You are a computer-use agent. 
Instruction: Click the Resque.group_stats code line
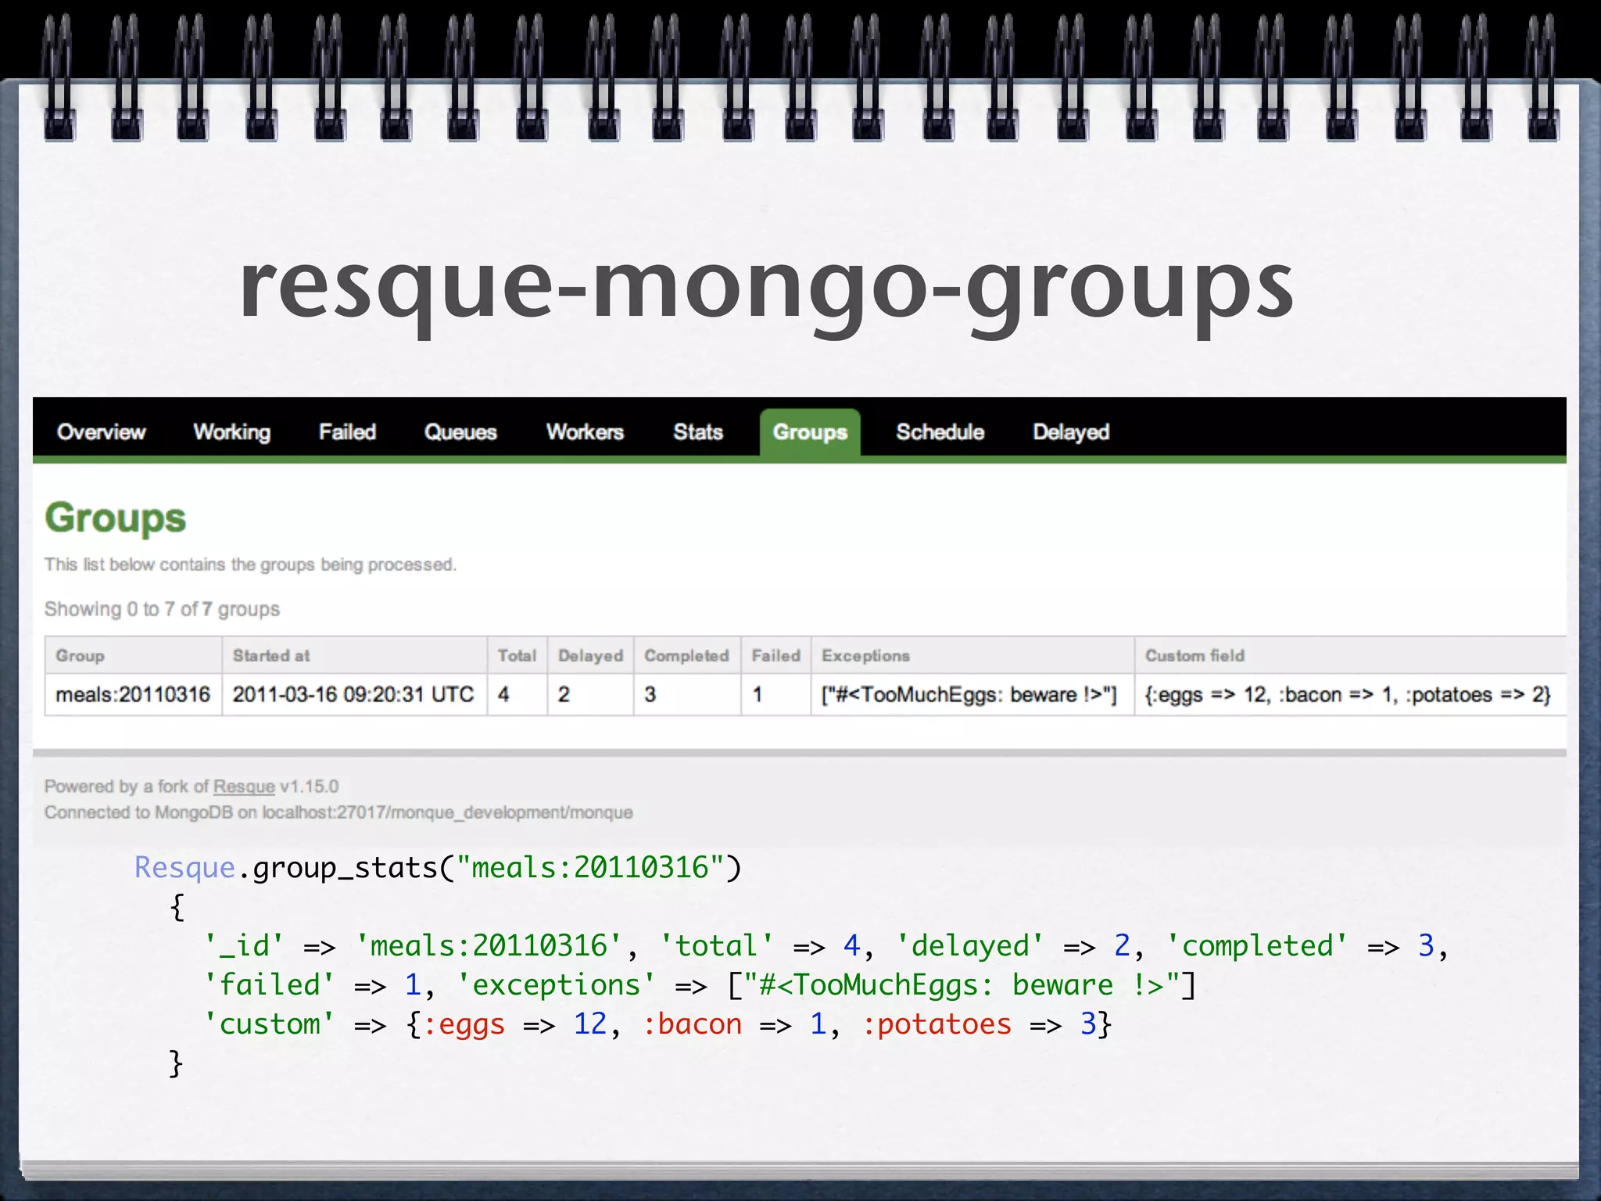pyautogui.click(x=438, y=869)
